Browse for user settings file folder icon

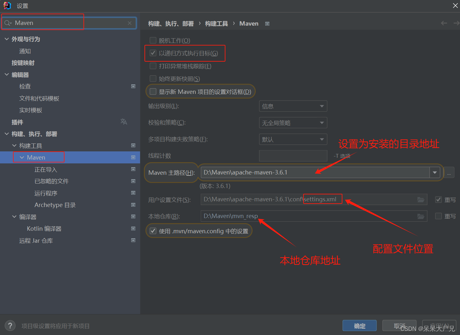click(421, 199)
